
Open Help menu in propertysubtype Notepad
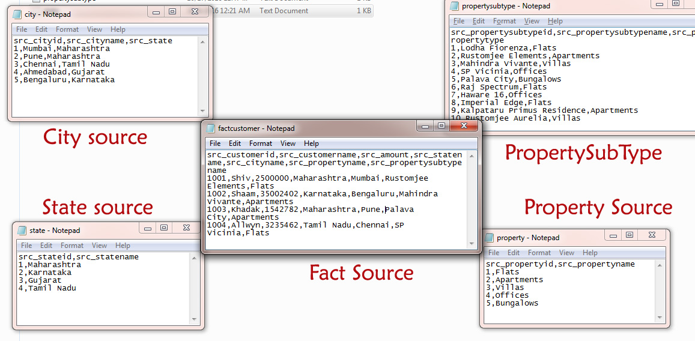click(x=555, y=21)
